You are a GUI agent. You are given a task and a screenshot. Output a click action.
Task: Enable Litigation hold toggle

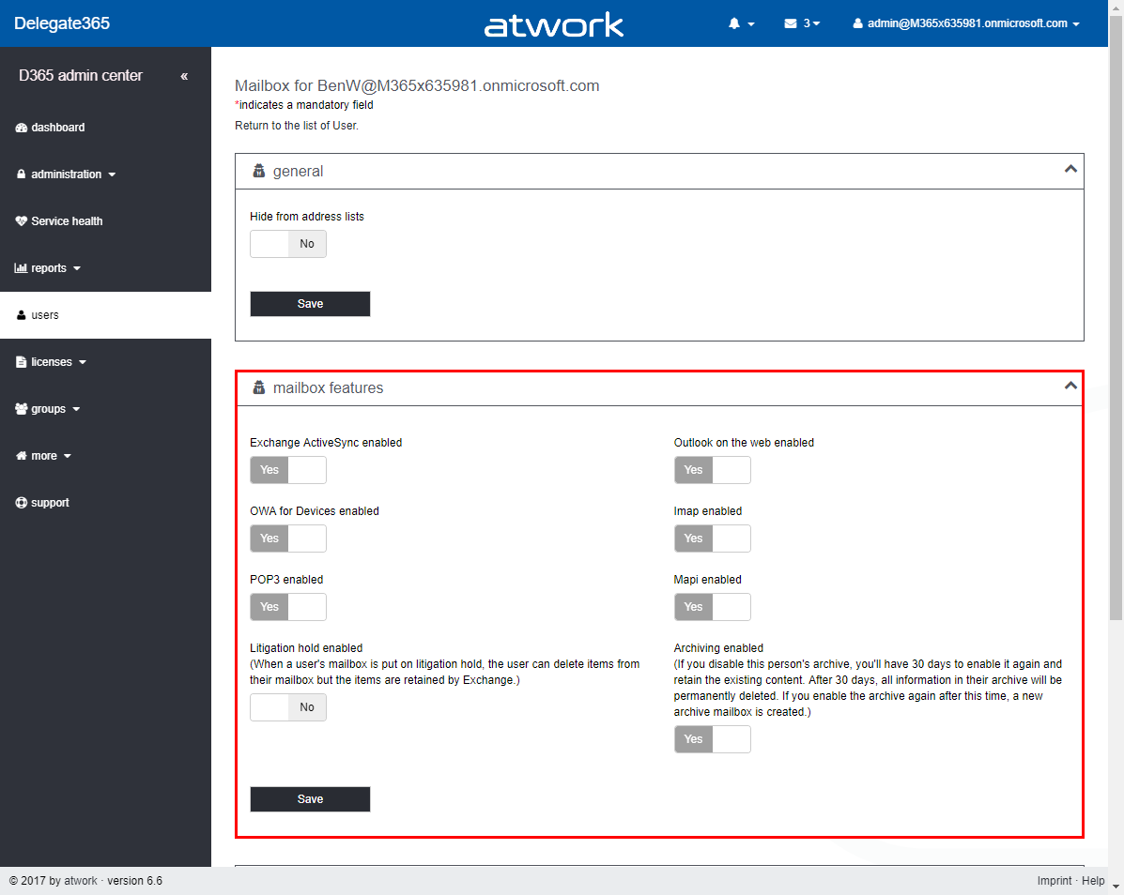[288, 707]
